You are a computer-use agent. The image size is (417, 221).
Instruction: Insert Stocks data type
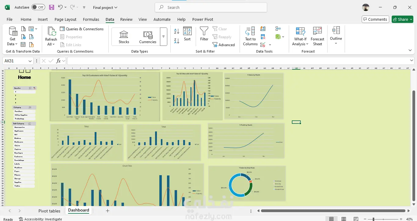click(x=124, y=37)
